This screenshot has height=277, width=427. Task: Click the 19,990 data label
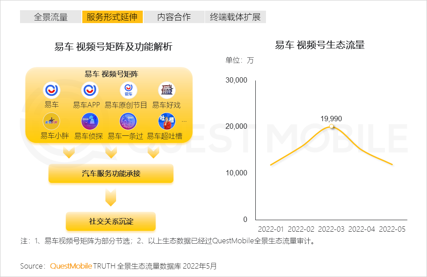pyautogui.click(x=331, y=119)
